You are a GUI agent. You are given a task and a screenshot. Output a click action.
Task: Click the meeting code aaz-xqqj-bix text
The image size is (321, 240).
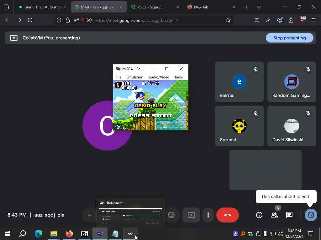pyautogui.click(x=49, y=215)
